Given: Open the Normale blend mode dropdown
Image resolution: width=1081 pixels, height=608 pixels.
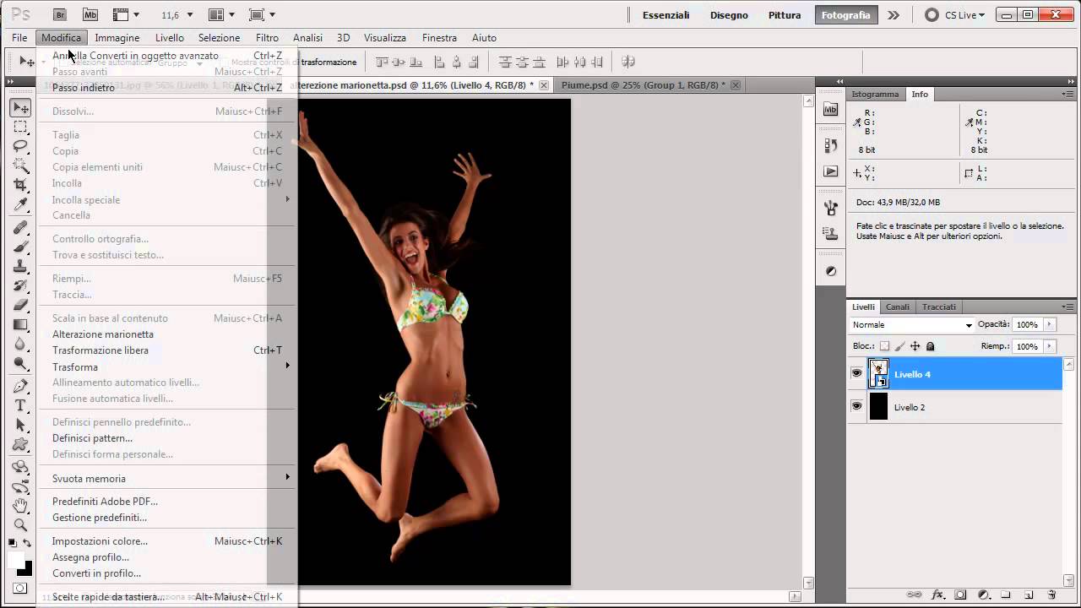Looking at the screenshot, I should pyautogui.click(x=912, y=325).
